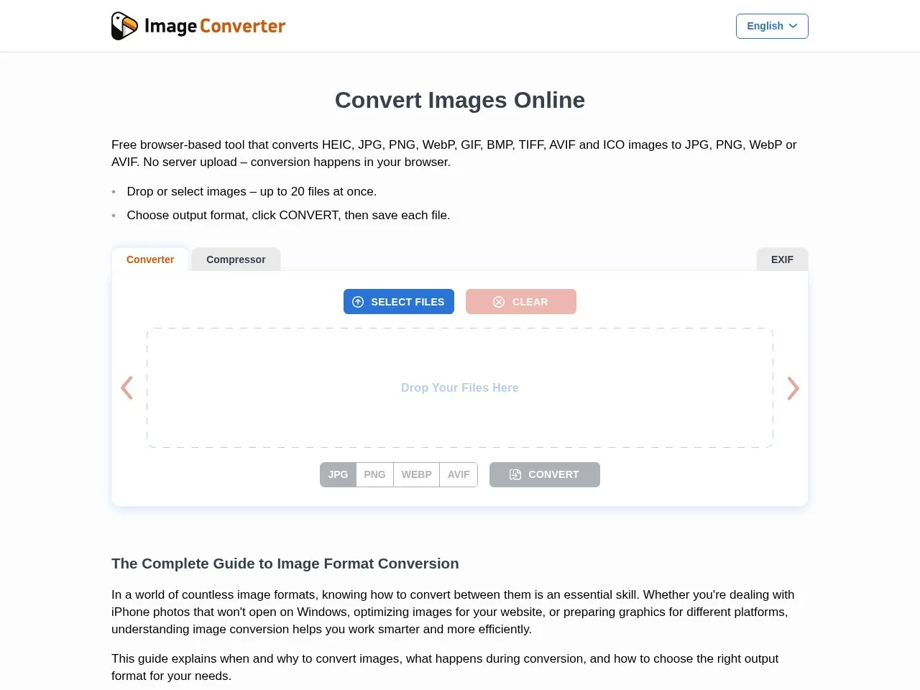Select AVIF as the output format

458,474
